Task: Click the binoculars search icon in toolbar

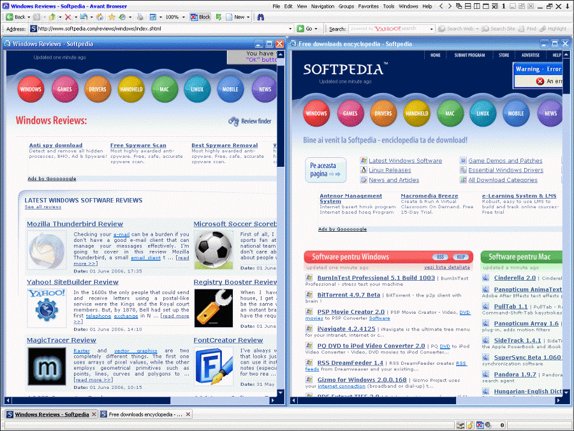Action: click(261, 17)
